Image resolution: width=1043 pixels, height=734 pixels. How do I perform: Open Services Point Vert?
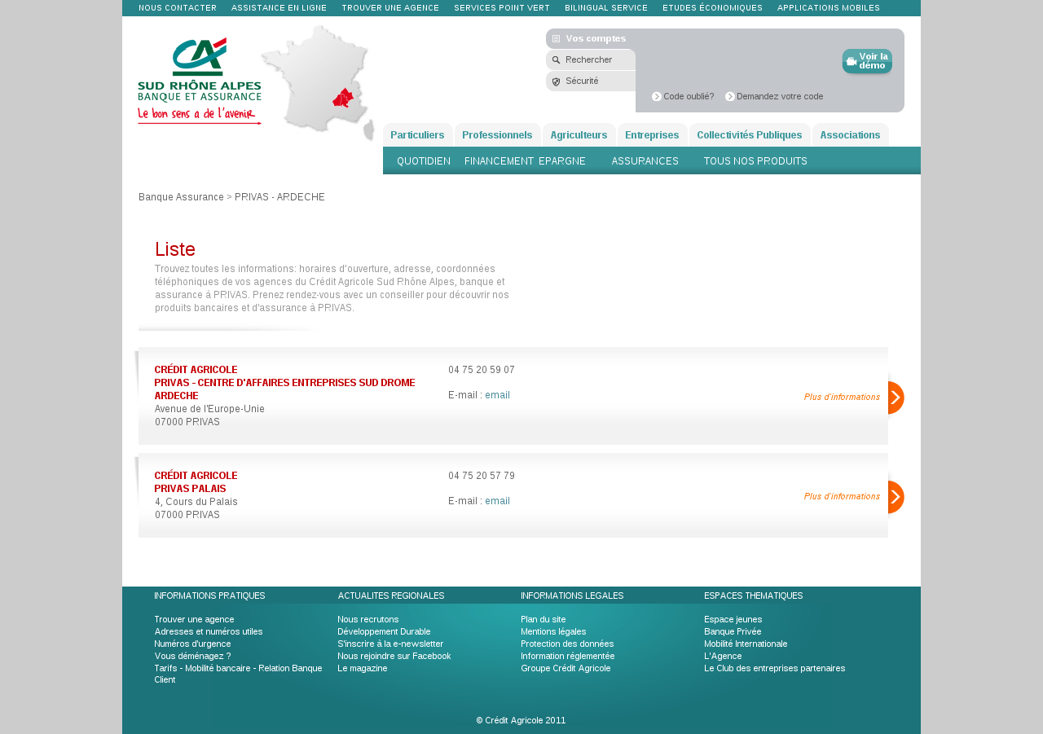502,8
